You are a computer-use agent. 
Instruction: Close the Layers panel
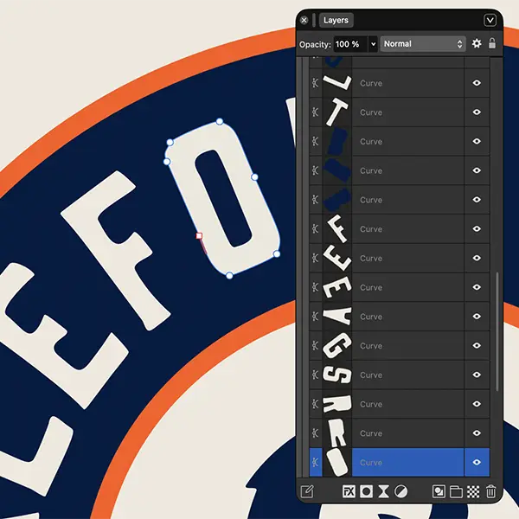tap(304, 21)
